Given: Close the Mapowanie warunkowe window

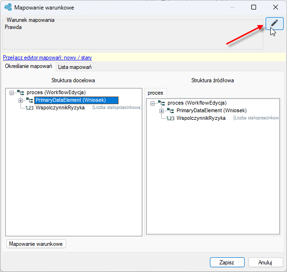Looking at the screenshot, I should coord(275,7).
